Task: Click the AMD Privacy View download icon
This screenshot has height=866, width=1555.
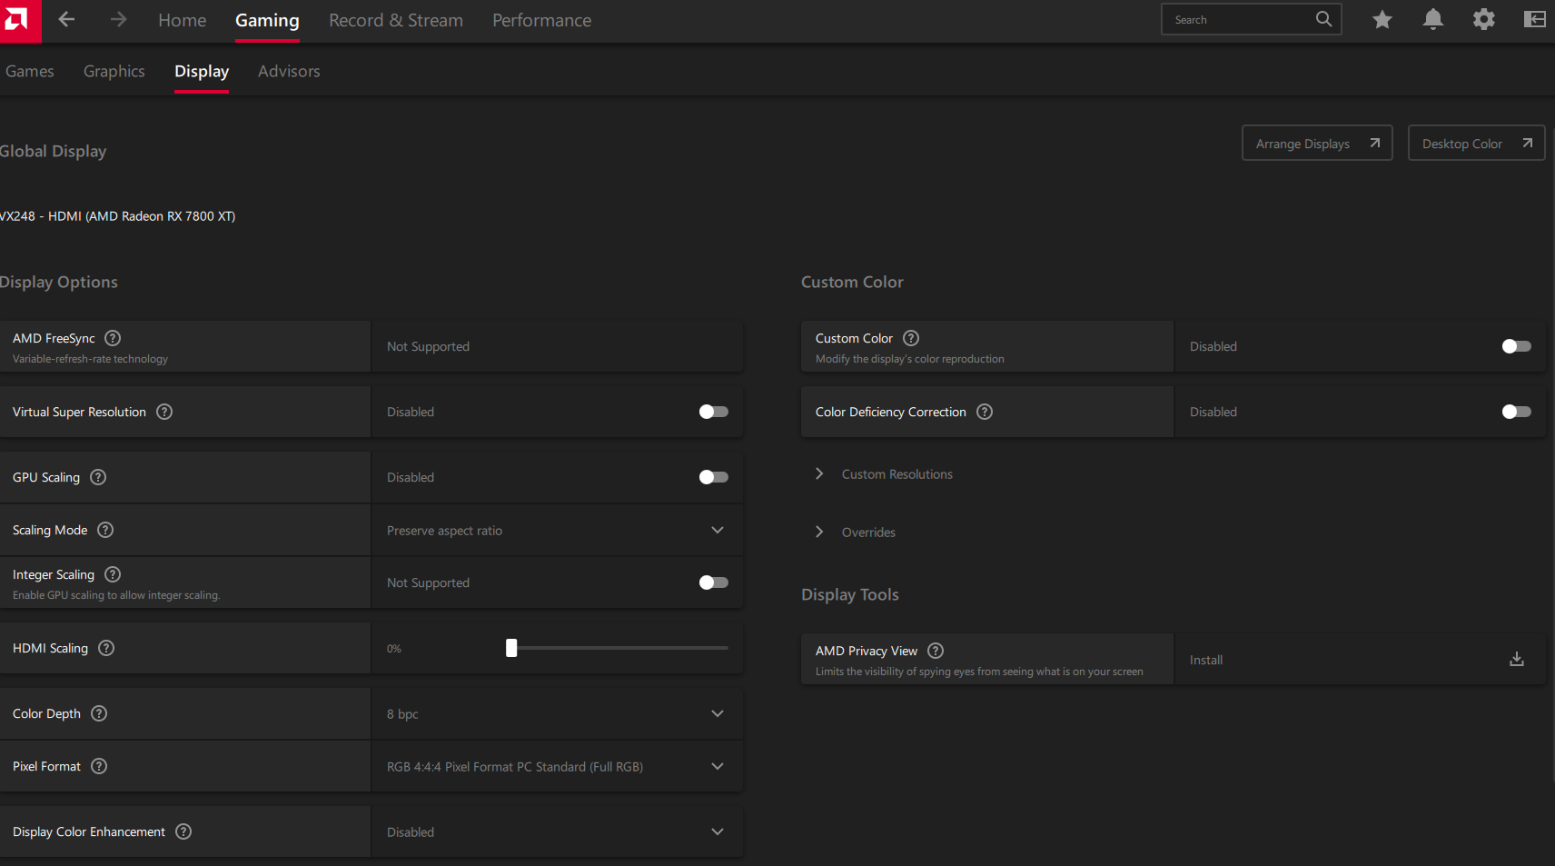Action: [1516, 660]
